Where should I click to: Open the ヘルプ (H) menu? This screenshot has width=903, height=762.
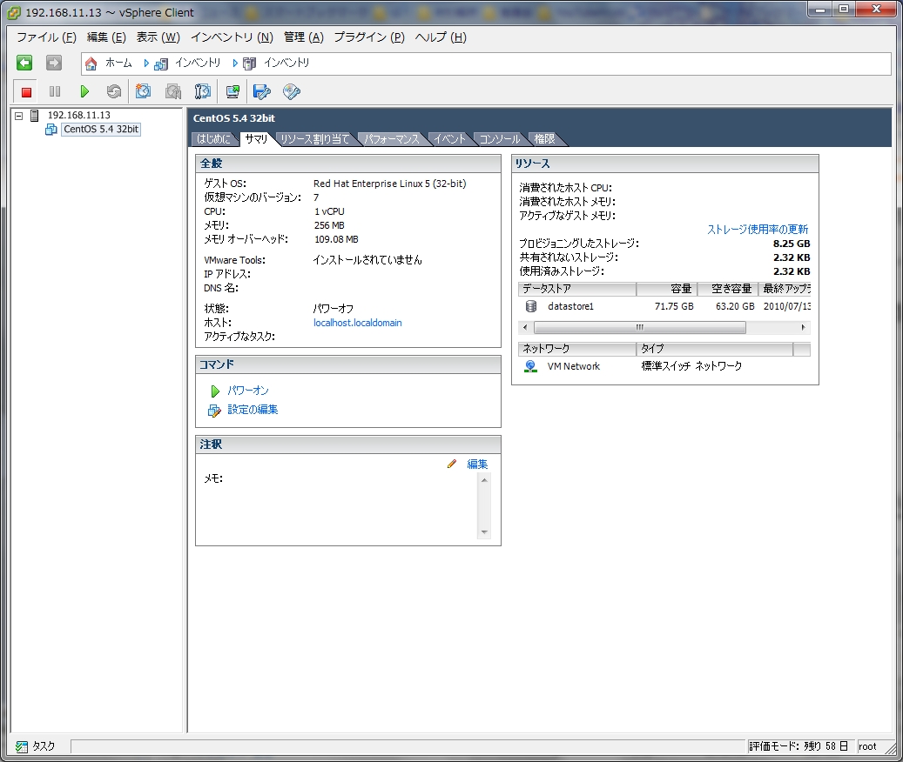441,37
